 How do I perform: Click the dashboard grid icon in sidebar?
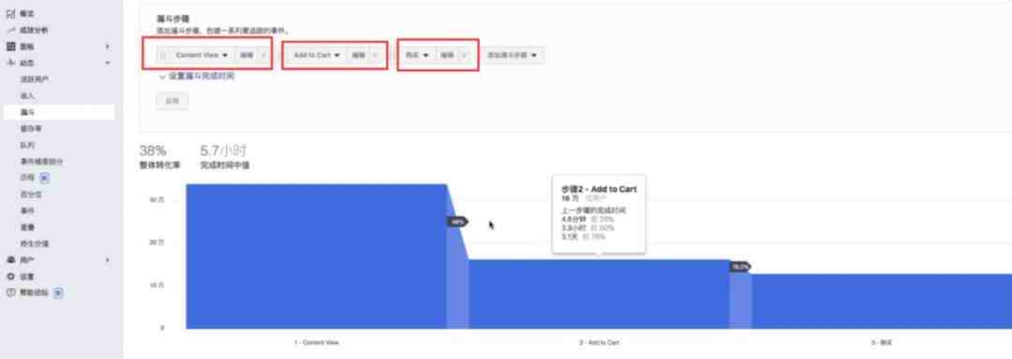tap(11, 47)
